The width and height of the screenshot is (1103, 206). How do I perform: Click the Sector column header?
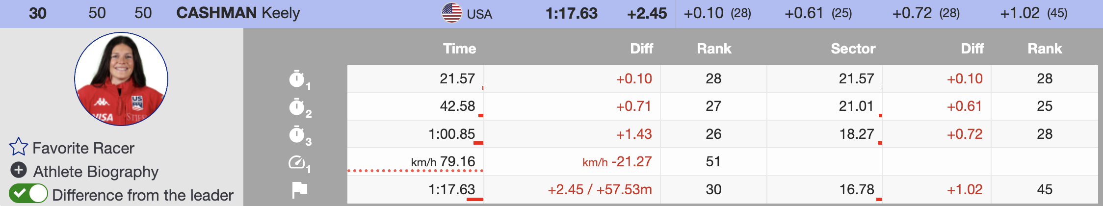point(853,49)
